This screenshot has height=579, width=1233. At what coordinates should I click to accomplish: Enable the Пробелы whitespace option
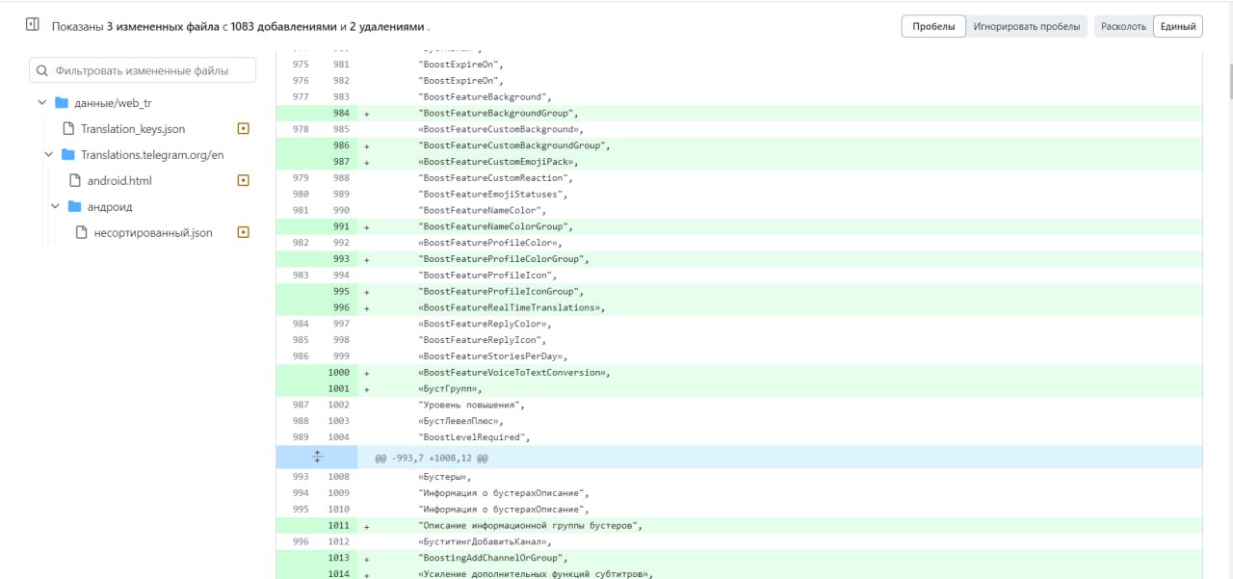(933, 27)
